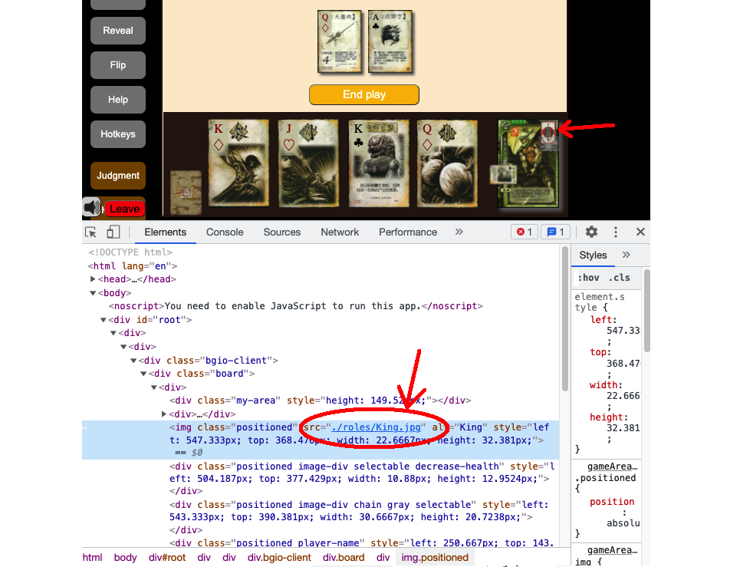Click the green character card

coord(528,164)
